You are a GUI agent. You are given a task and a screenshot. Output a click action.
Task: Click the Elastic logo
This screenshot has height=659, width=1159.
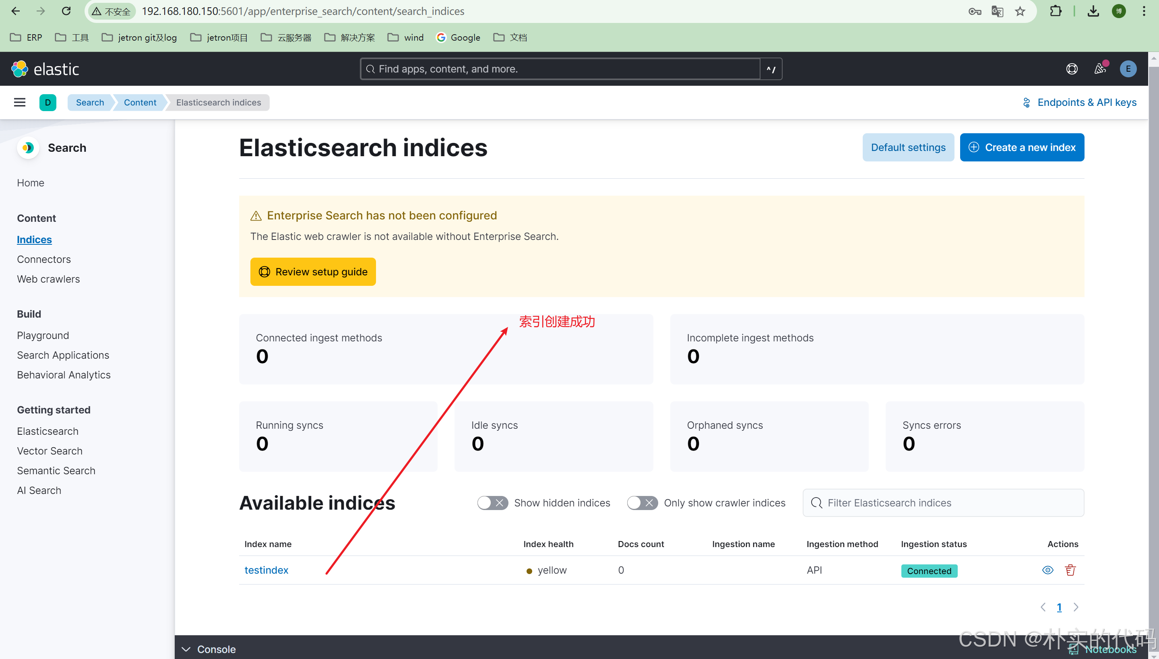[x=45, y=69]
